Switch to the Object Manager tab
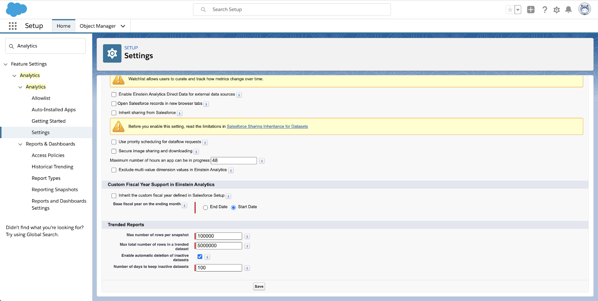This screenshot has height=301, width=598. 98,26
